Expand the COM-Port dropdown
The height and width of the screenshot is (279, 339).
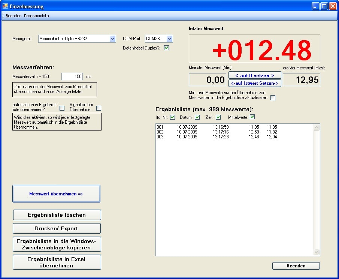pyautogui.click(x=169, y=39)
